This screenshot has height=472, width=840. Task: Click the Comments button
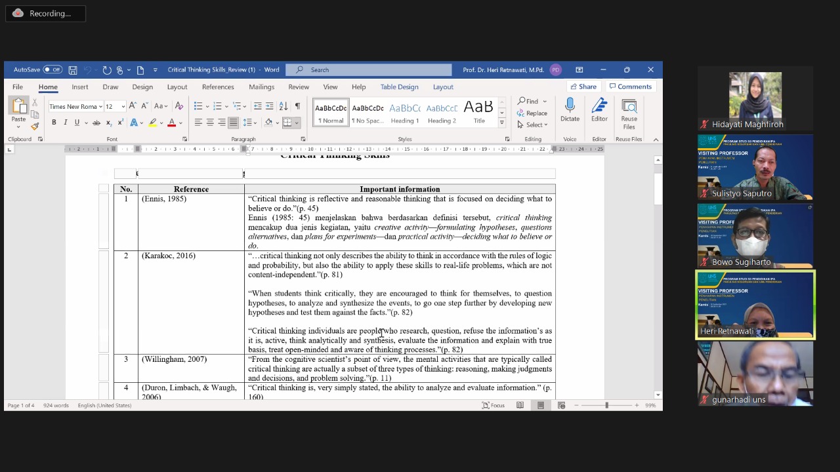click(630, 87)
